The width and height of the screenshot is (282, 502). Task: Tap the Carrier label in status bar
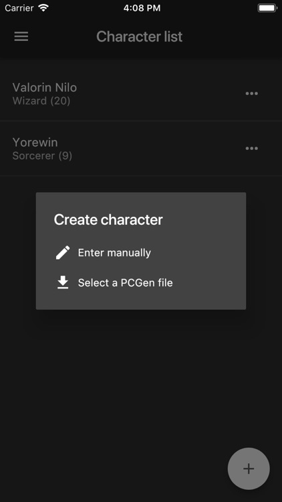point(19,8)
